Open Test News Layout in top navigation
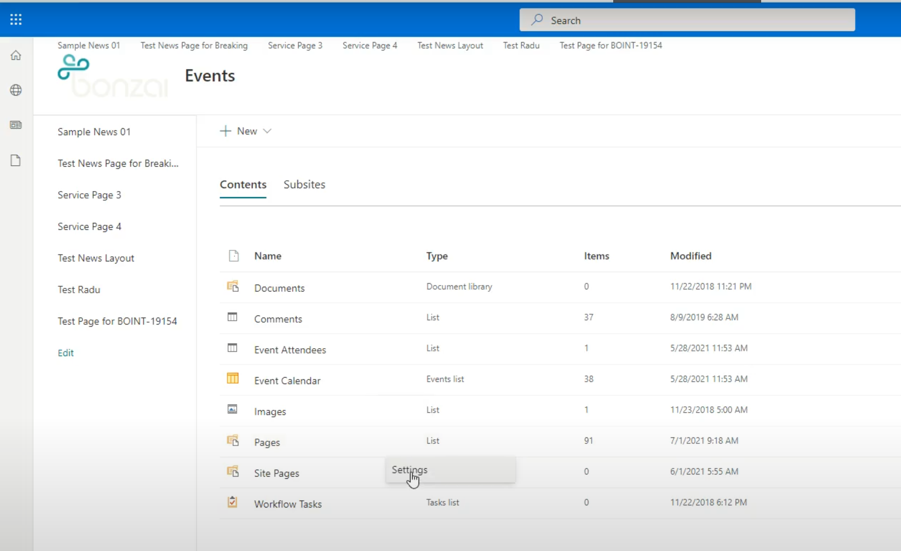901x551 pixels. 450,45
